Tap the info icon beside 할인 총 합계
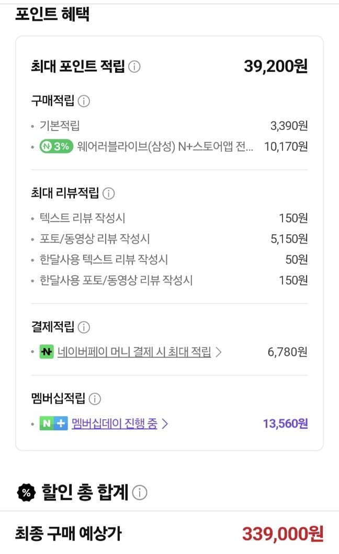 coord(140,492)
